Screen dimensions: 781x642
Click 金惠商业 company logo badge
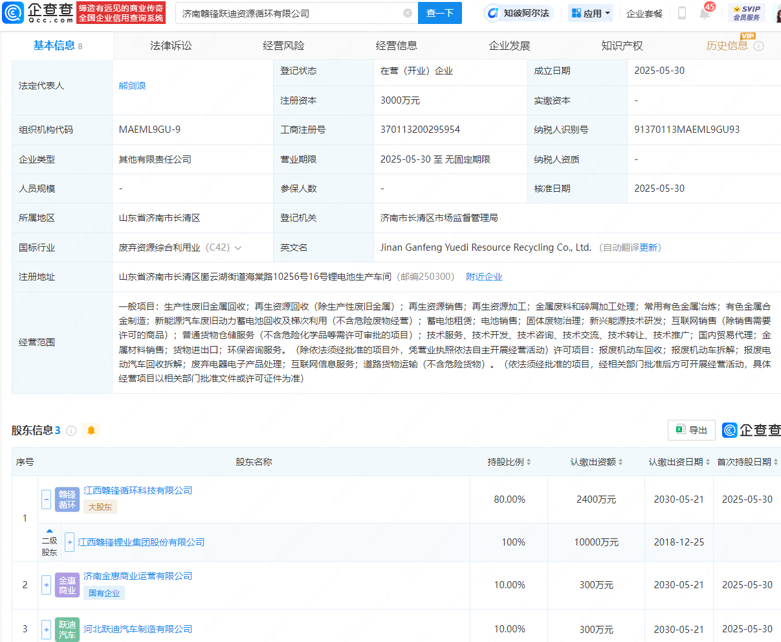point(67,585)
